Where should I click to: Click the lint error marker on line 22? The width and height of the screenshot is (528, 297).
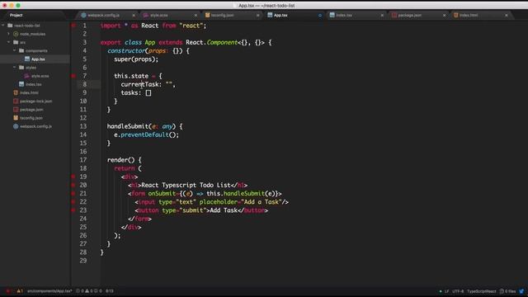point(73,201)
